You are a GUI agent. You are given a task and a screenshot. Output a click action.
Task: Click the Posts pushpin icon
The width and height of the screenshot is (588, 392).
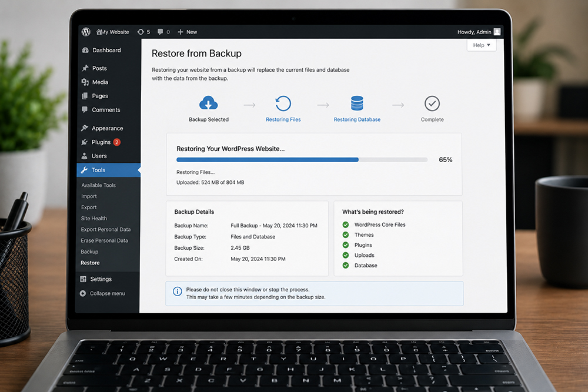click(x=85, y=68)
